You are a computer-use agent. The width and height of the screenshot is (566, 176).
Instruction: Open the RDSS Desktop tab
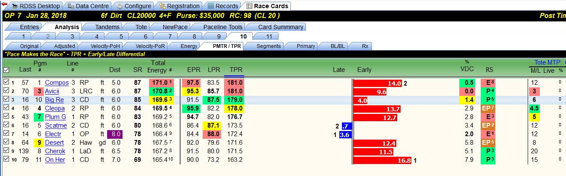pos(35,6)
